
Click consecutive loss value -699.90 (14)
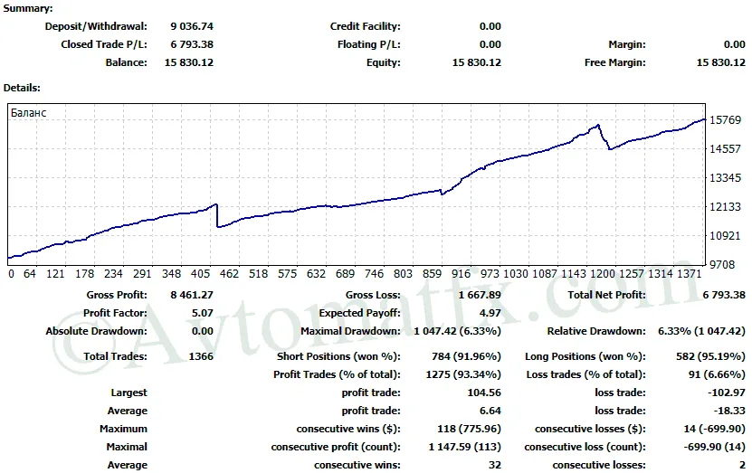[x=715, y=448]
